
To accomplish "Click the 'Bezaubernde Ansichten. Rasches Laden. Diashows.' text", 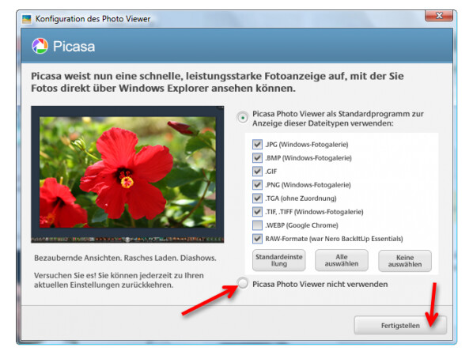I will pos(125,258).
